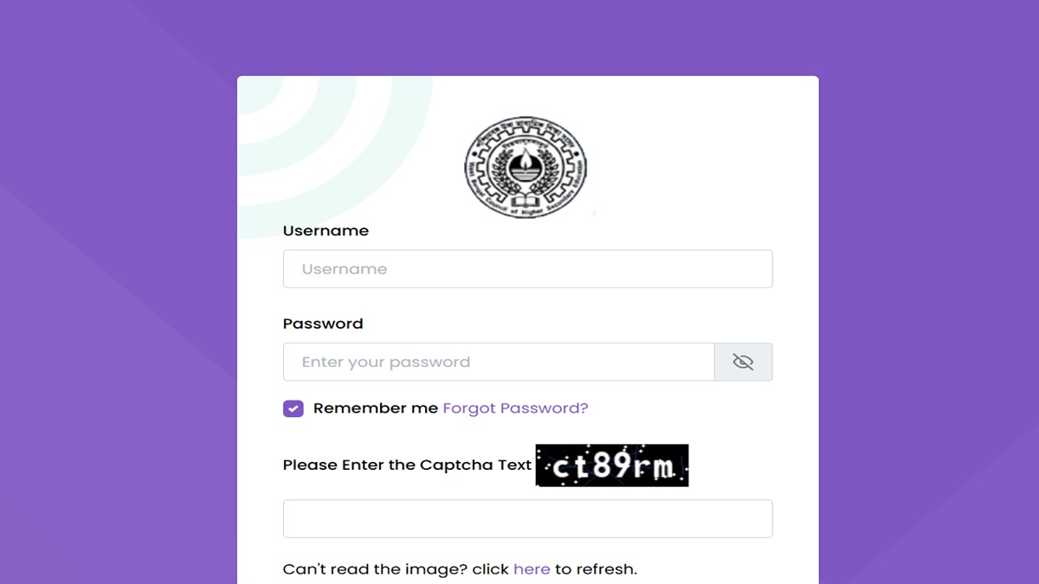Toggle password visibility eye icon

(x=743, y=362)
